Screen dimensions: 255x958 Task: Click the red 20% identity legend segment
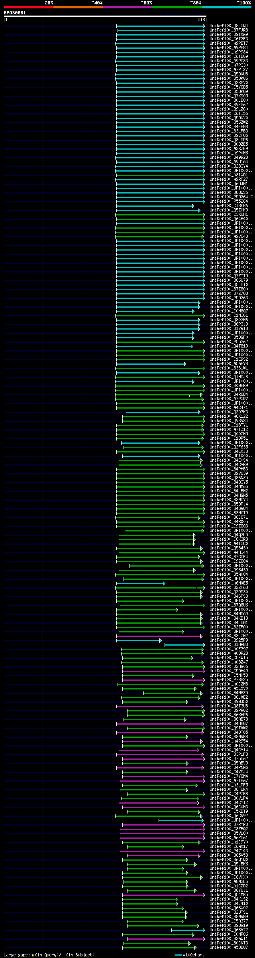[28, 7]
